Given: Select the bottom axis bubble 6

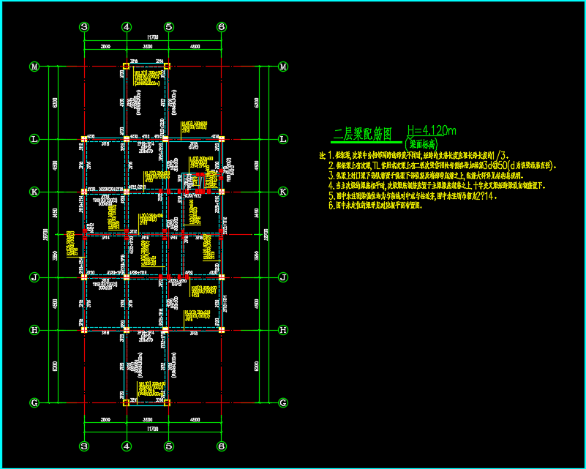Looking at the screenshot, I should coord(222,446).
